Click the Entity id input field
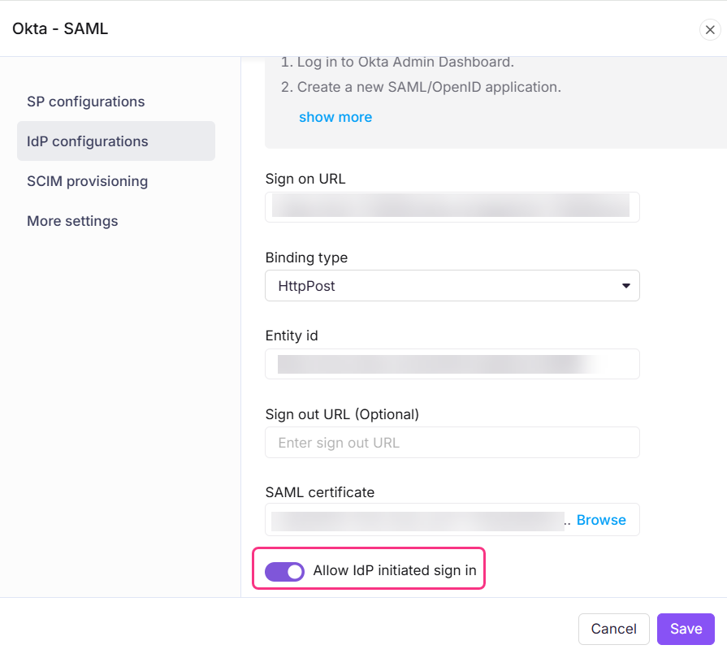The image size is (727, 658). pos(452,364)
